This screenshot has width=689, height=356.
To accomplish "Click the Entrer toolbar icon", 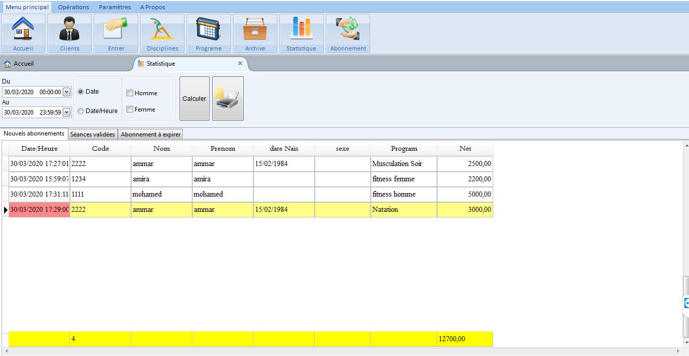I will pos(116,33).
